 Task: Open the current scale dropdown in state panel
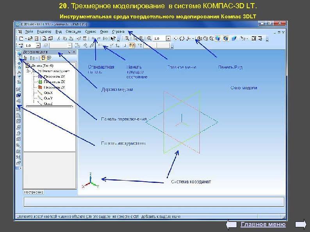(38, 46)
